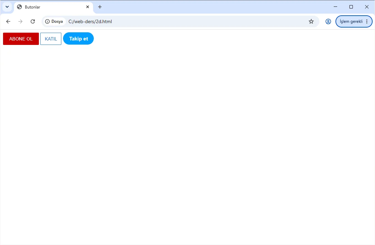Click the red ABONE OL button
This screenshot has width=375, height=245.
(21, 39)
